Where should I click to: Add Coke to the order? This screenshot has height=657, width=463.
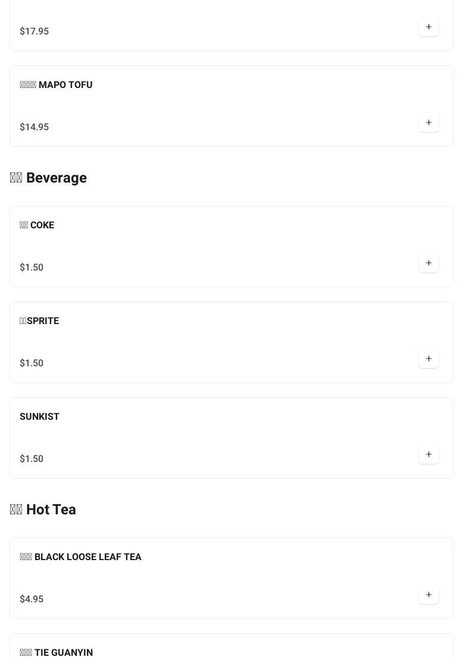point(428,263)
